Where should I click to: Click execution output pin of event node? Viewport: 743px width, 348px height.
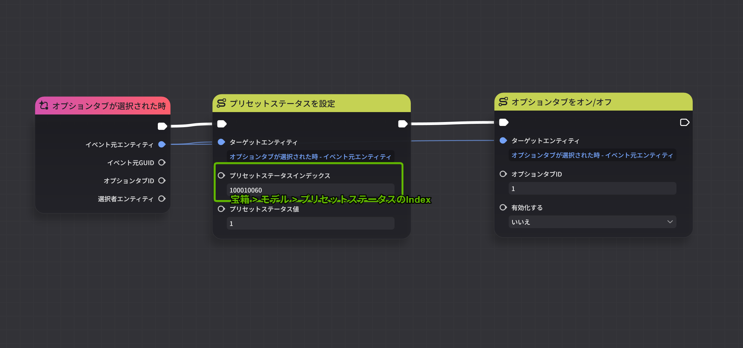[x=162, y=126]
